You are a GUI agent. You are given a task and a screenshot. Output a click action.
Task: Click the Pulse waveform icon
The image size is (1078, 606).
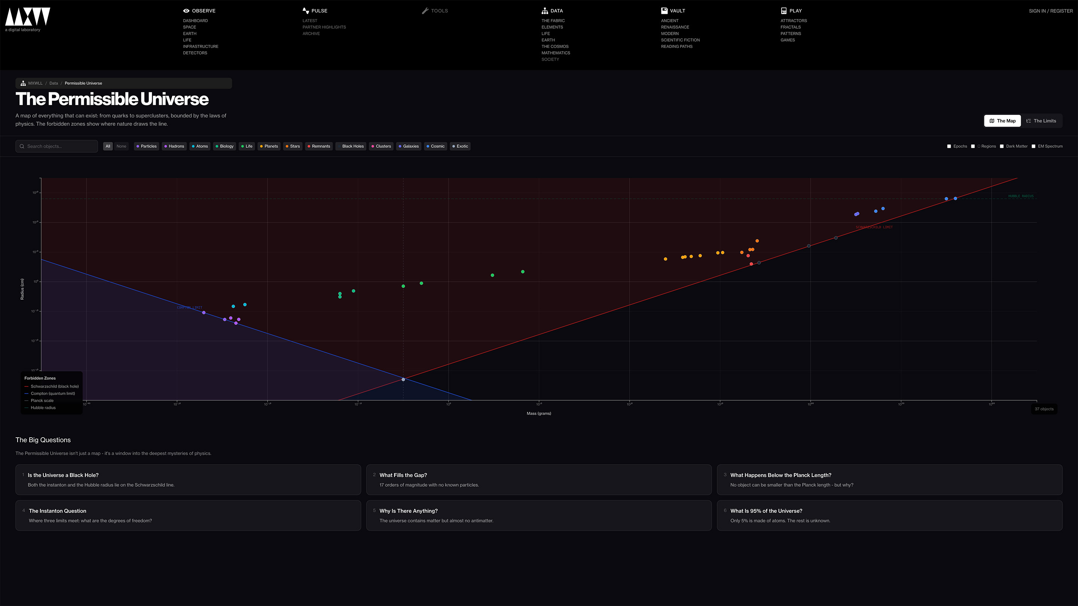[x=305, y=10]
